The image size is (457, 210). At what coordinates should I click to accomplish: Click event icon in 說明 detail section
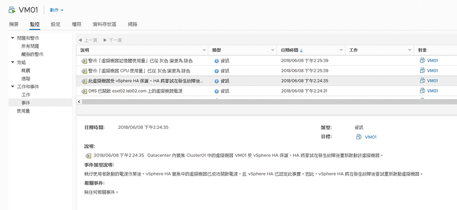89,156
